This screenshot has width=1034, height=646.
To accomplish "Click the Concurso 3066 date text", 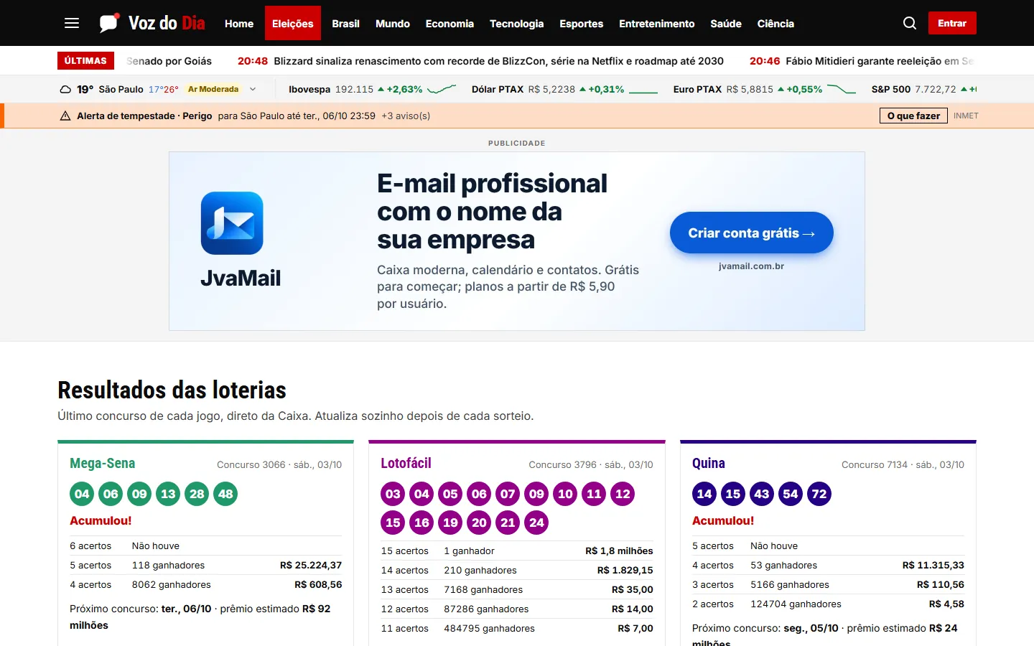I will [279, 465].
